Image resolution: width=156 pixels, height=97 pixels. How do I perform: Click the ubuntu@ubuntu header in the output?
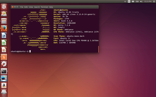61,10
